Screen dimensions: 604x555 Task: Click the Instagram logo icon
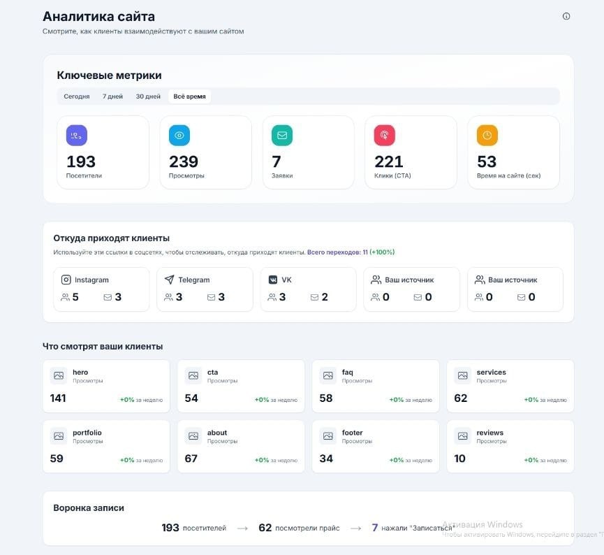click(66, 280)
